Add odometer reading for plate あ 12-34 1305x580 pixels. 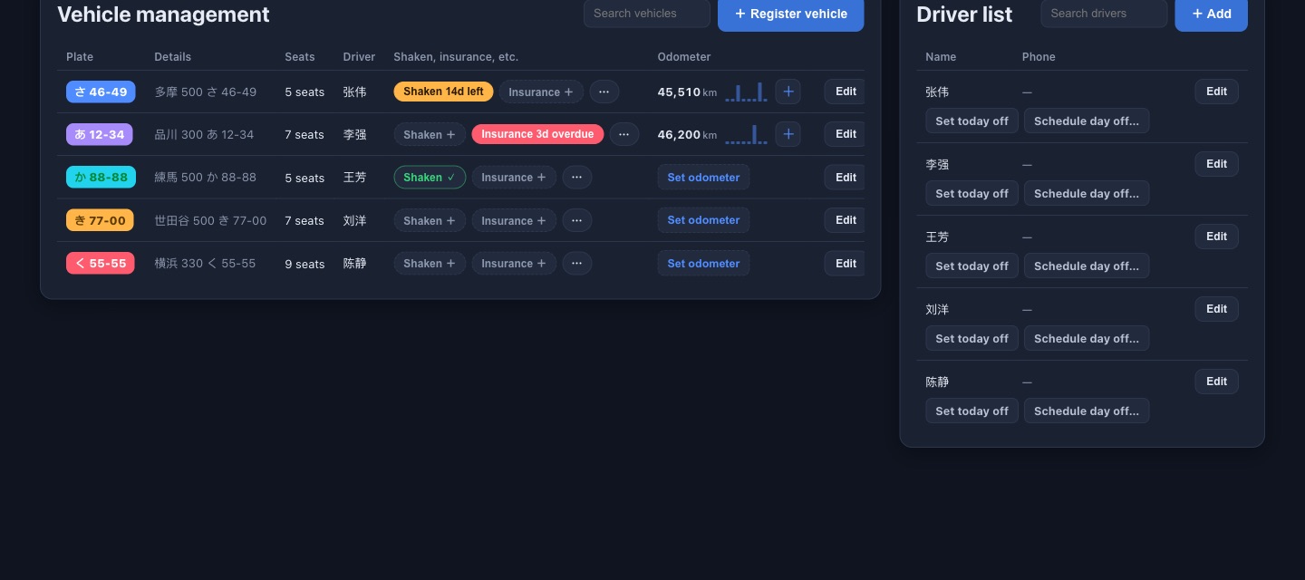coord(788,134)
